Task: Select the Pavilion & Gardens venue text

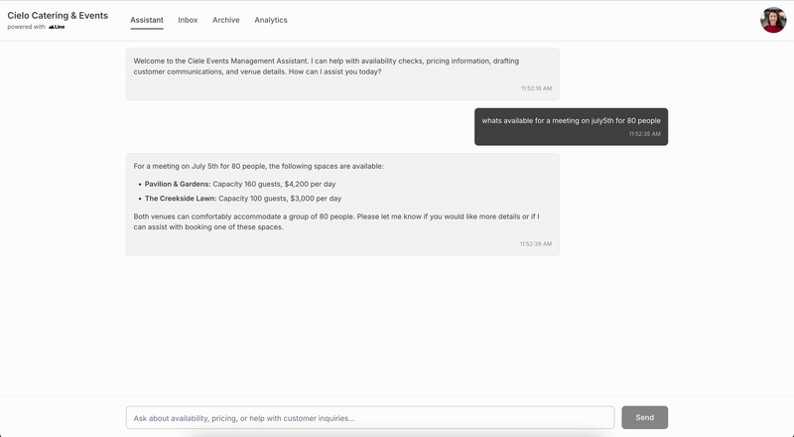Action: click(x=178, y=184)
